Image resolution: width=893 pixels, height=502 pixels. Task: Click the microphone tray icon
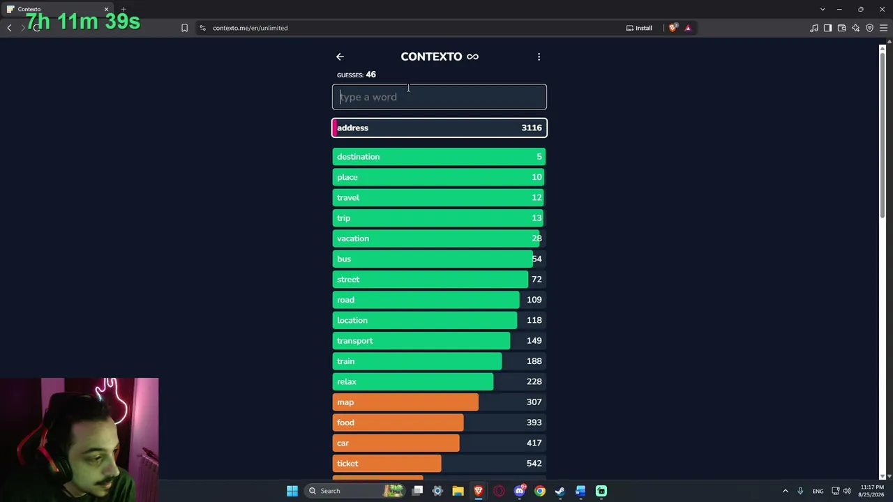click(x=800, y=491)
